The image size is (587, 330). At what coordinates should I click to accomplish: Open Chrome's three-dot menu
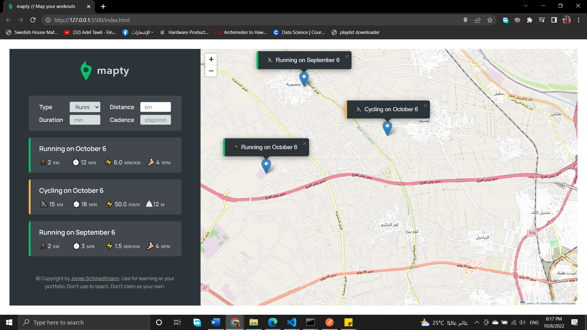point(578,20)
